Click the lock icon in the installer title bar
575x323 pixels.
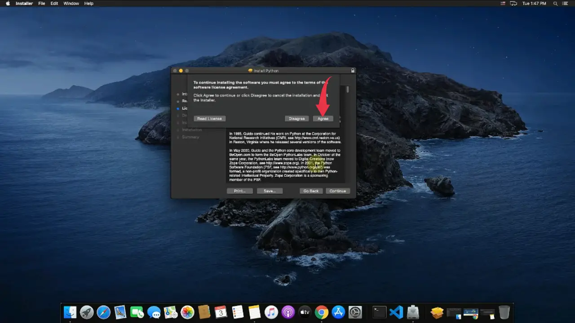pos(353,70)
